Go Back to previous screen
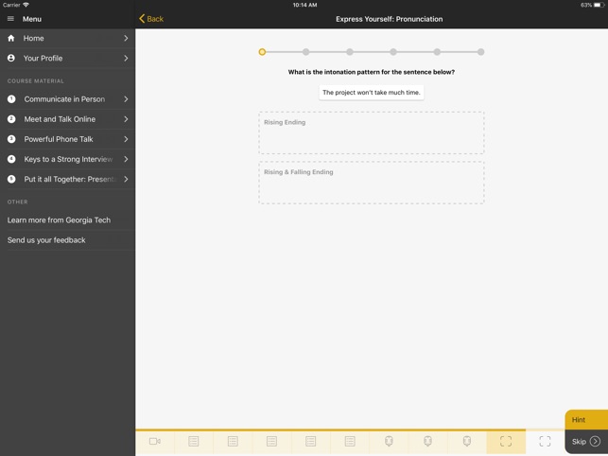The image size is (608, 456). [151, 19]
